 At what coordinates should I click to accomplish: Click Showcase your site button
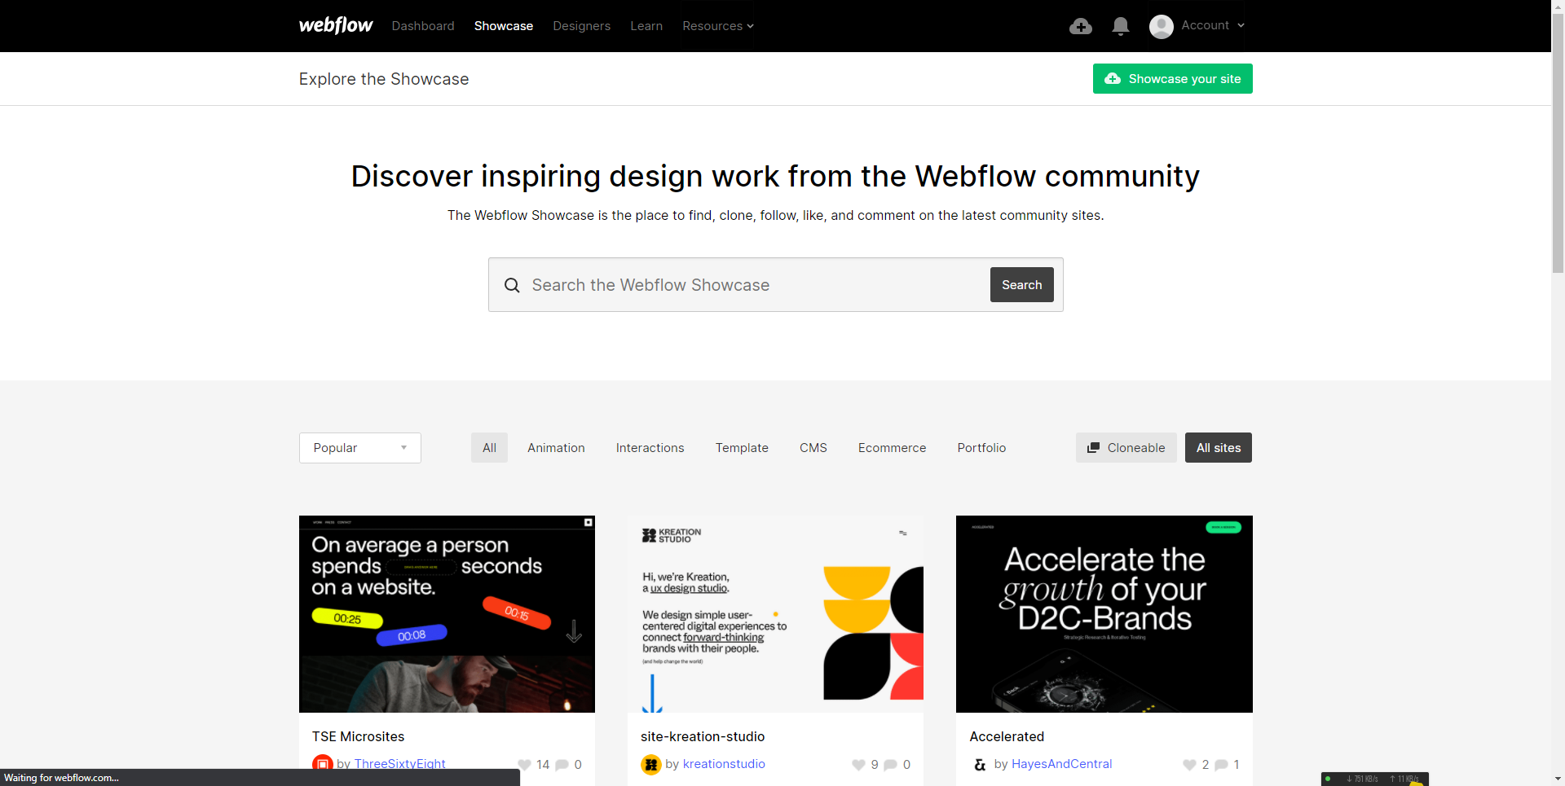pos(1172,79)
